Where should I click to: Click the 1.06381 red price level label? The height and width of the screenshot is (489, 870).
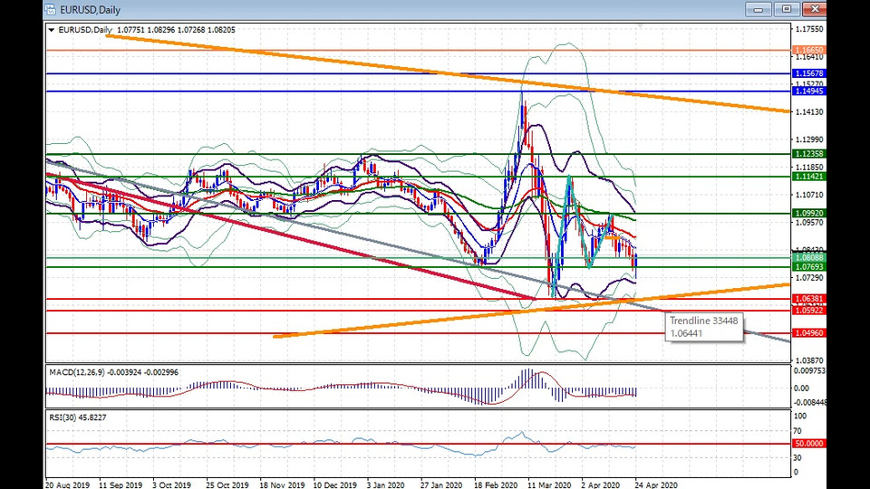click(x=809, y=298)
